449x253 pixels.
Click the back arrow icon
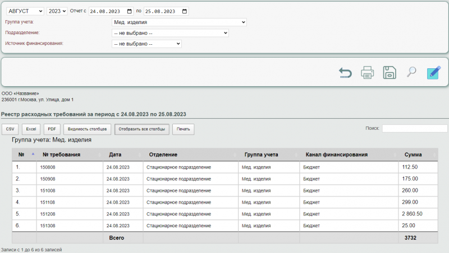tap(345, 72)
